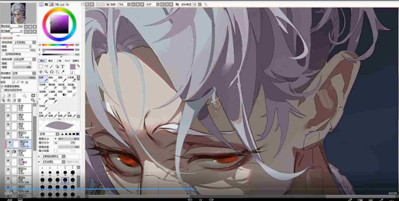
Task: Select layer 图层8
Action: 18,180
